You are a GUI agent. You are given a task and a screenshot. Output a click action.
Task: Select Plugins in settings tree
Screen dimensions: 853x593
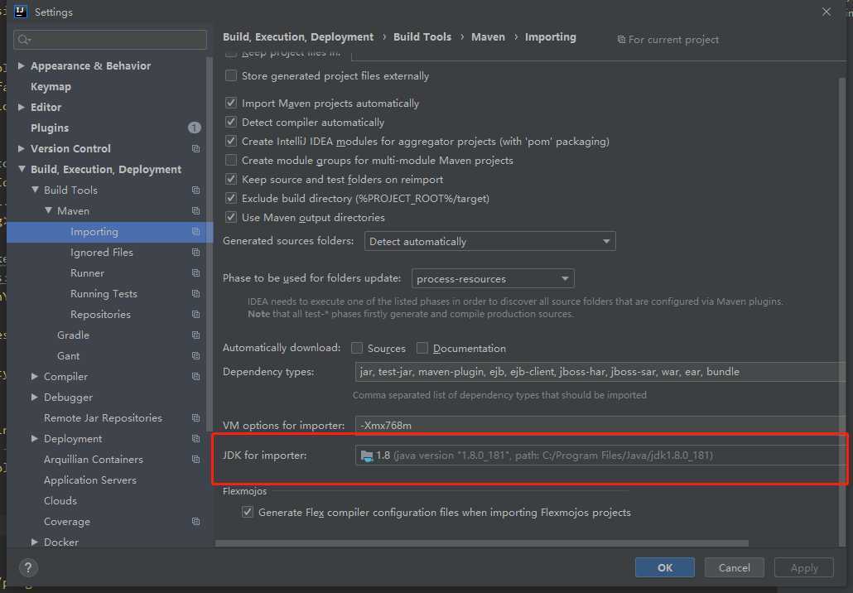[x=50, y=128]
